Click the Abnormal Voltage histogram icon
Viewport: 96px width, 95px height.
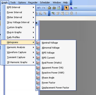tap(38, 48)
